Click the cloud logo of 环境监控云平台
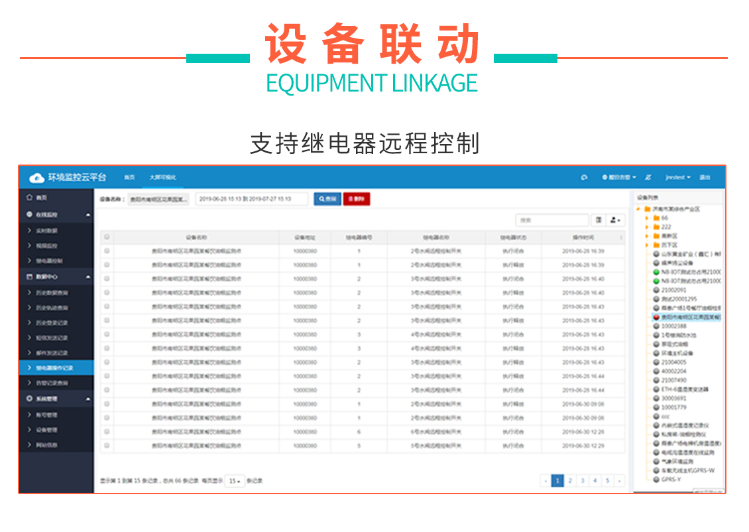Viewport: 749px width, 532px height. (37, 177)
